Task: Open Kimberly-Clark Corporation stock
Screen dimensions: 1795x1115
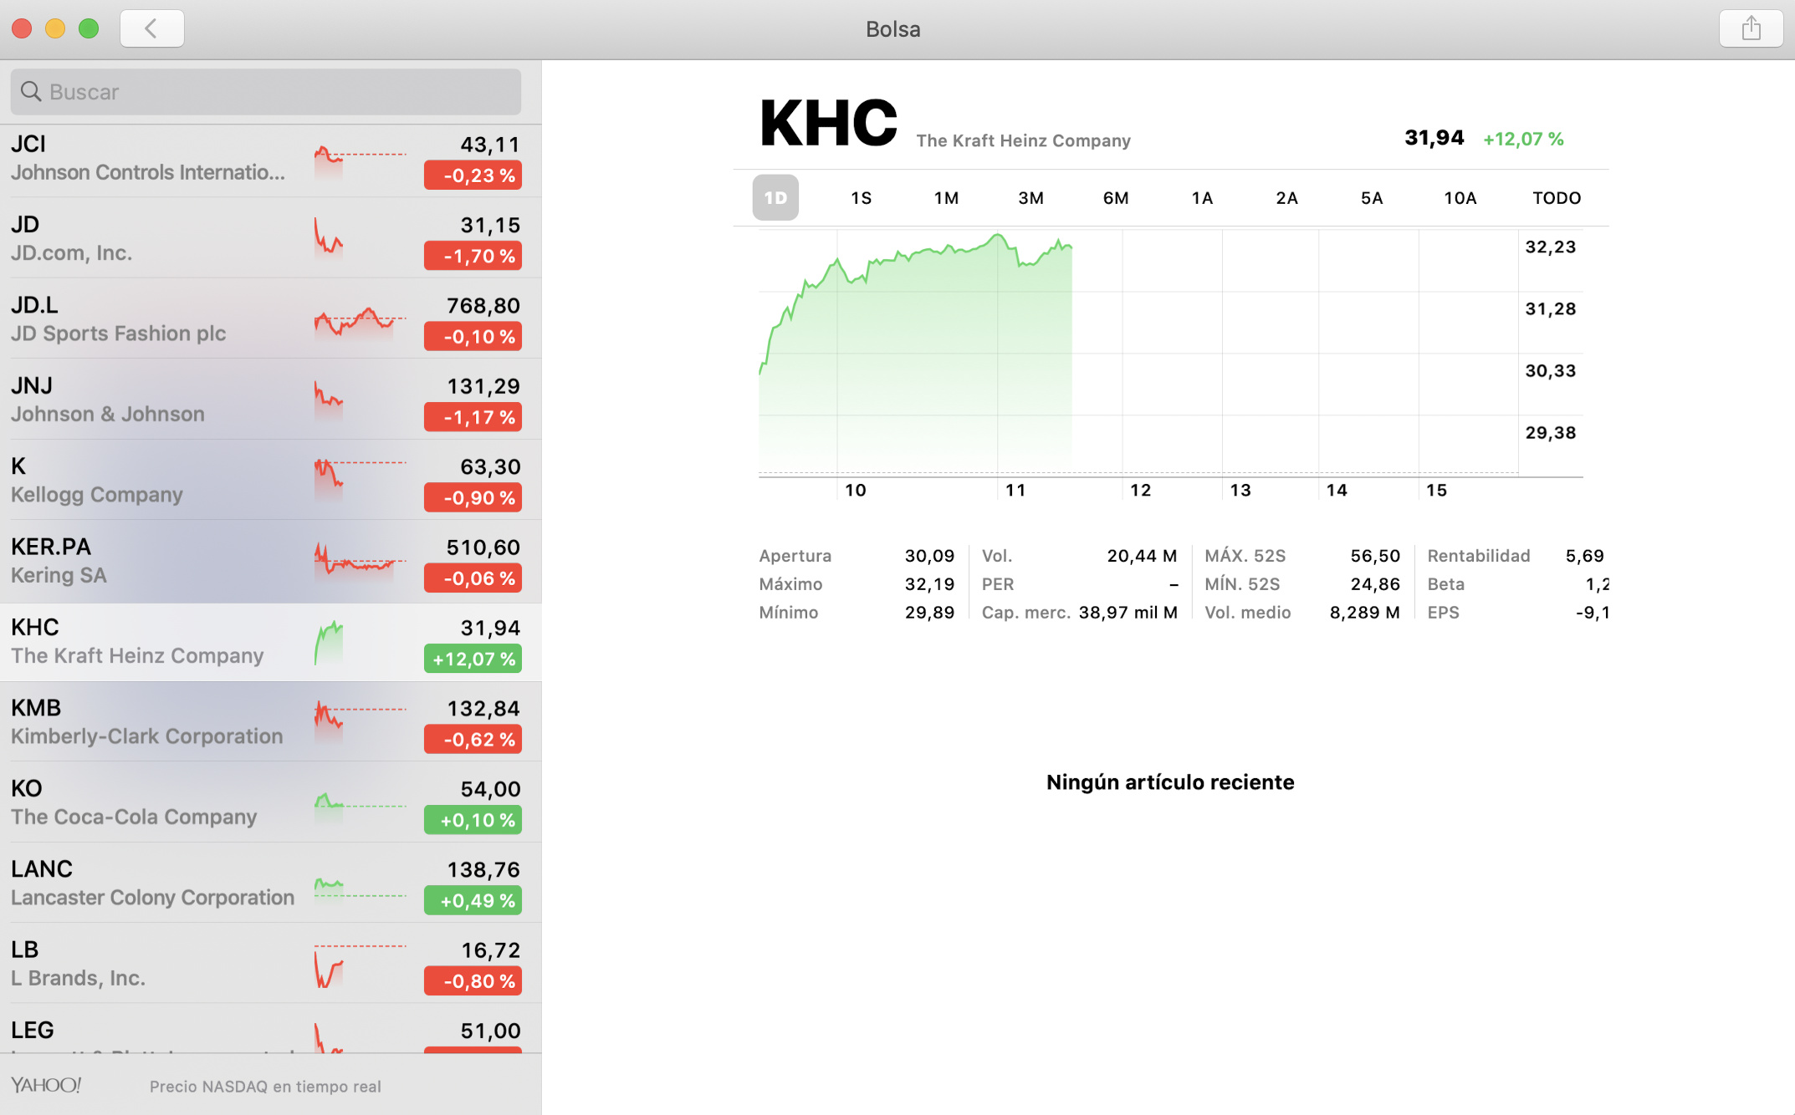Action: click(x=270, y=722)
